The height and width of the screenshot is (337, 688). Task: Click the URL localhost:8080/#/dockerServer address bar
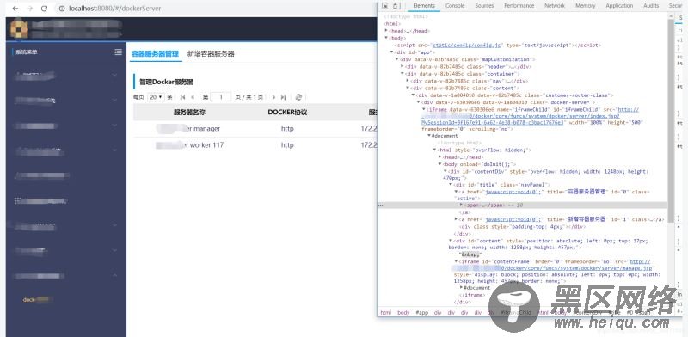[x=115, y=9]
